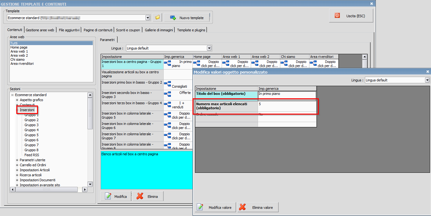Image resolution: width=431 pixels, height=216 pixels.
Task: Close the Modifica valori oggetto personalizzato dialog
Action: pyautogui.click(x=428, y=72)
